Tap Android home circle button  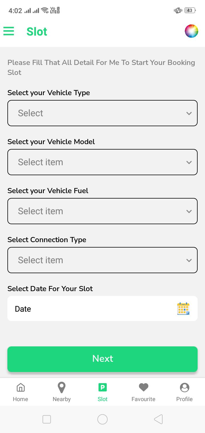click(102, 419)
